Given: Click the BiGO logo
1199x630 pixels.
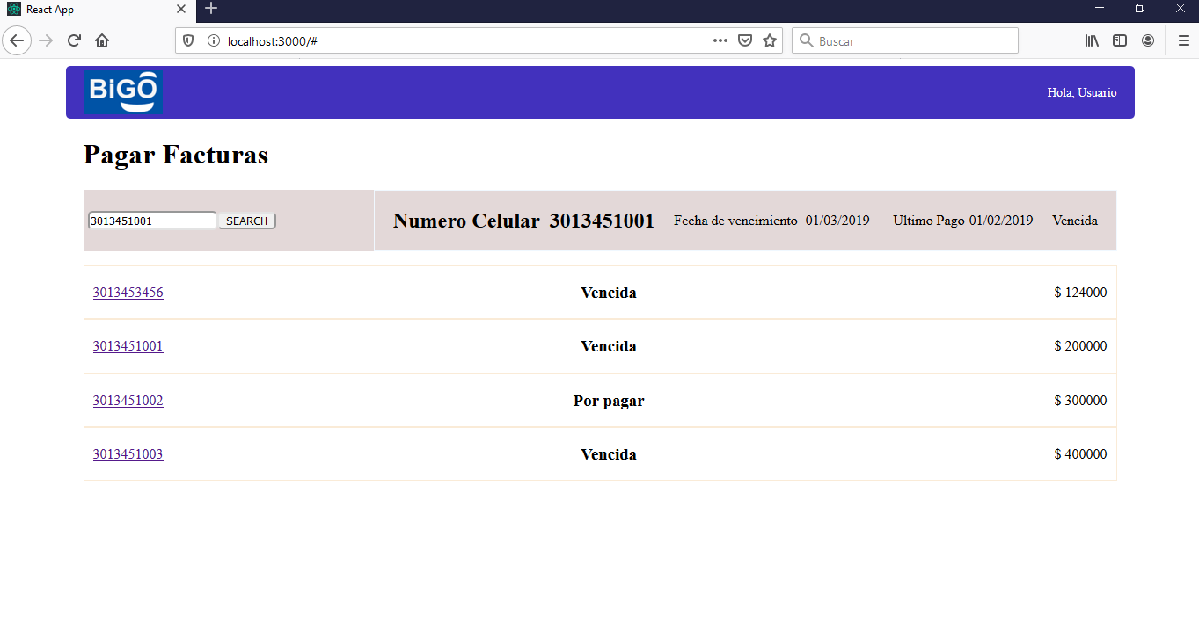Looking at the screenshot, I should [123, 91].
